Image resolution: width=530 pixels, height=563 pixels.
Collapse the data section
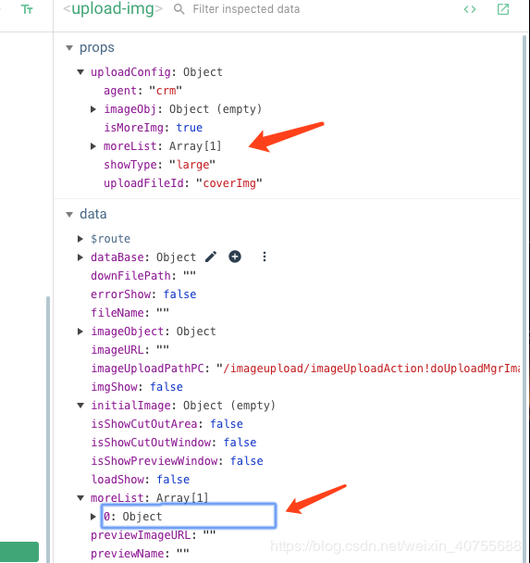click(69, 215)
